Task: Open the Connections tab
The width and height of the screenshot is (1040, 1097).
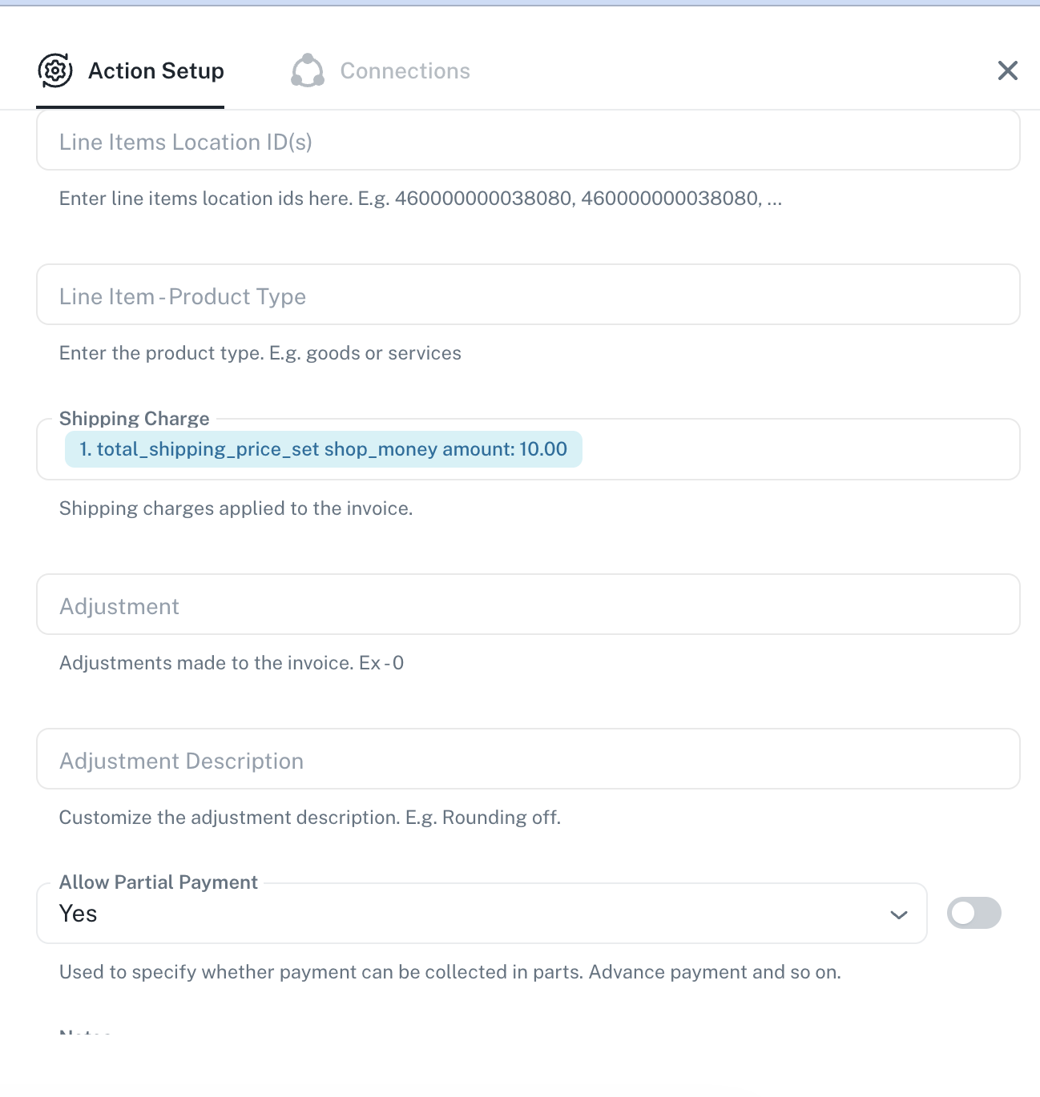Action: click(x=405, y=71)
